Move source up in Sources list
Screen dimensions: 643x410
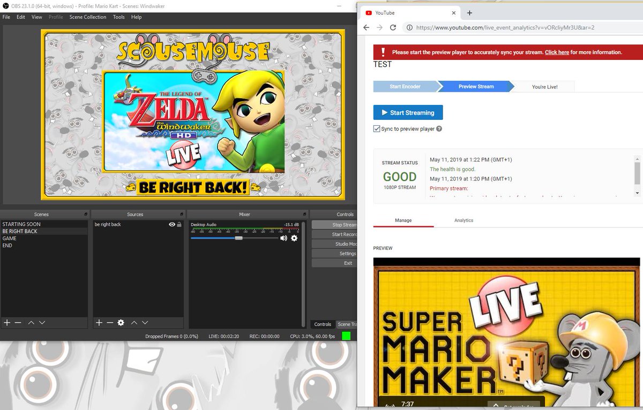[134, 323]
